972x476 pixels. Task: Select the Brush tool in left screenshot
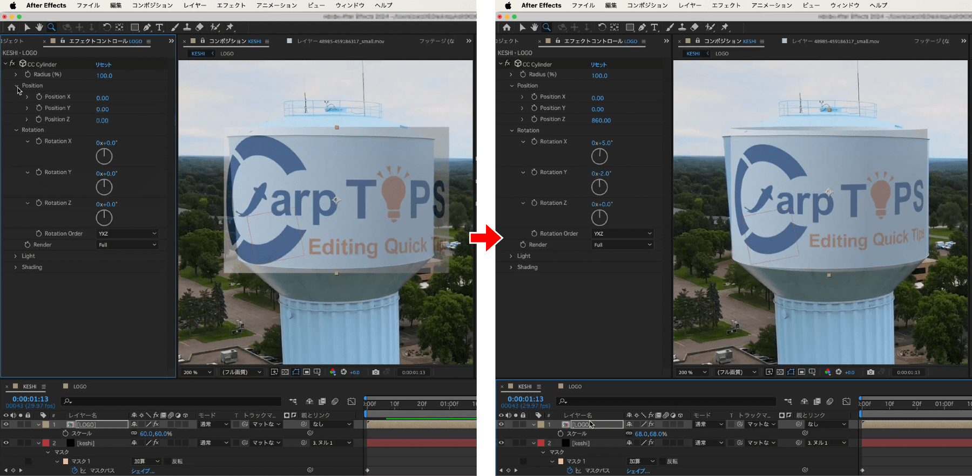coord(174,27)
